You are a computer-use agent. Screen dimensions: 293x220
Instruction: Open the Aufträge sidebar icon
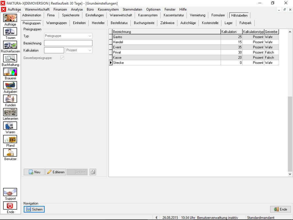pyautogui.click(x=10, y=18)
